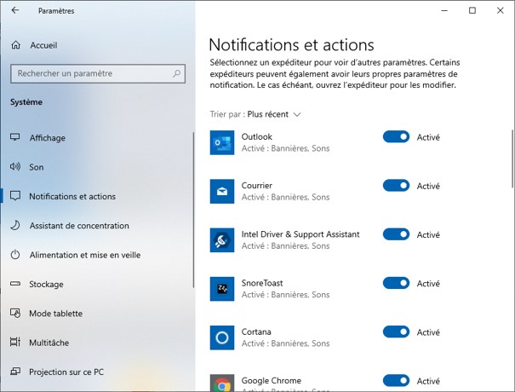Open Intel Driver & Support Assistant entry
Image resolution: width=515 pixels, height=392 pixels.
click(x=300, y=234)
